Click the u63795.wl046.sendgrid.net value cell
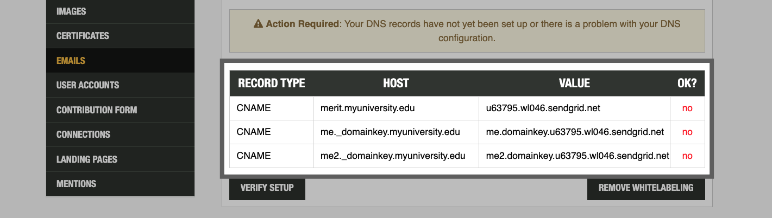 [x=543, y=108]
